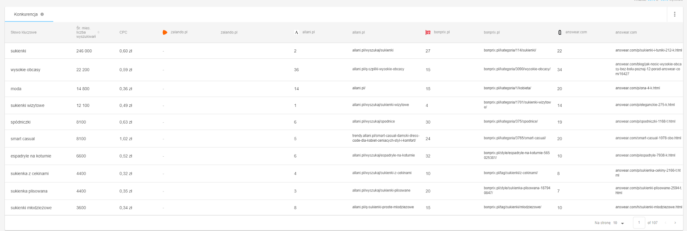The height and width of the screenshot is (231, 687).
Task: Open allani.pl/q-sukienki-proste-mlodziezowe URL
Action: [383, 207]
